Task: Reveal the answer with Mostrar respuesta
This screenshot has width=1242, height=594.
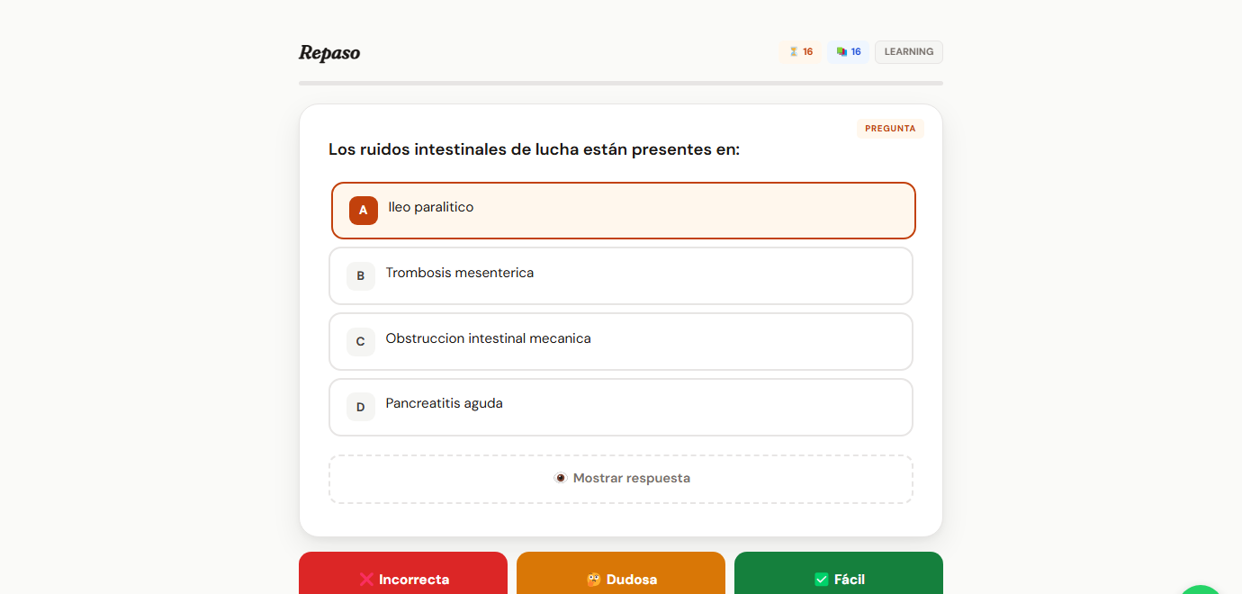Action: (x=621, y=478)
